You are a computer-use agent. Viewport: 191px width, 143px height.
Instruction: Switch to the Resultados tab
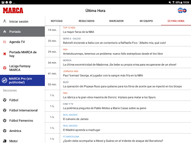87,21
